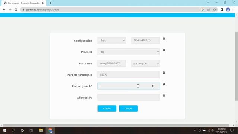Screen dimensions: 238x134
Task: Click the address bar URL
Action: click(43, 10)
